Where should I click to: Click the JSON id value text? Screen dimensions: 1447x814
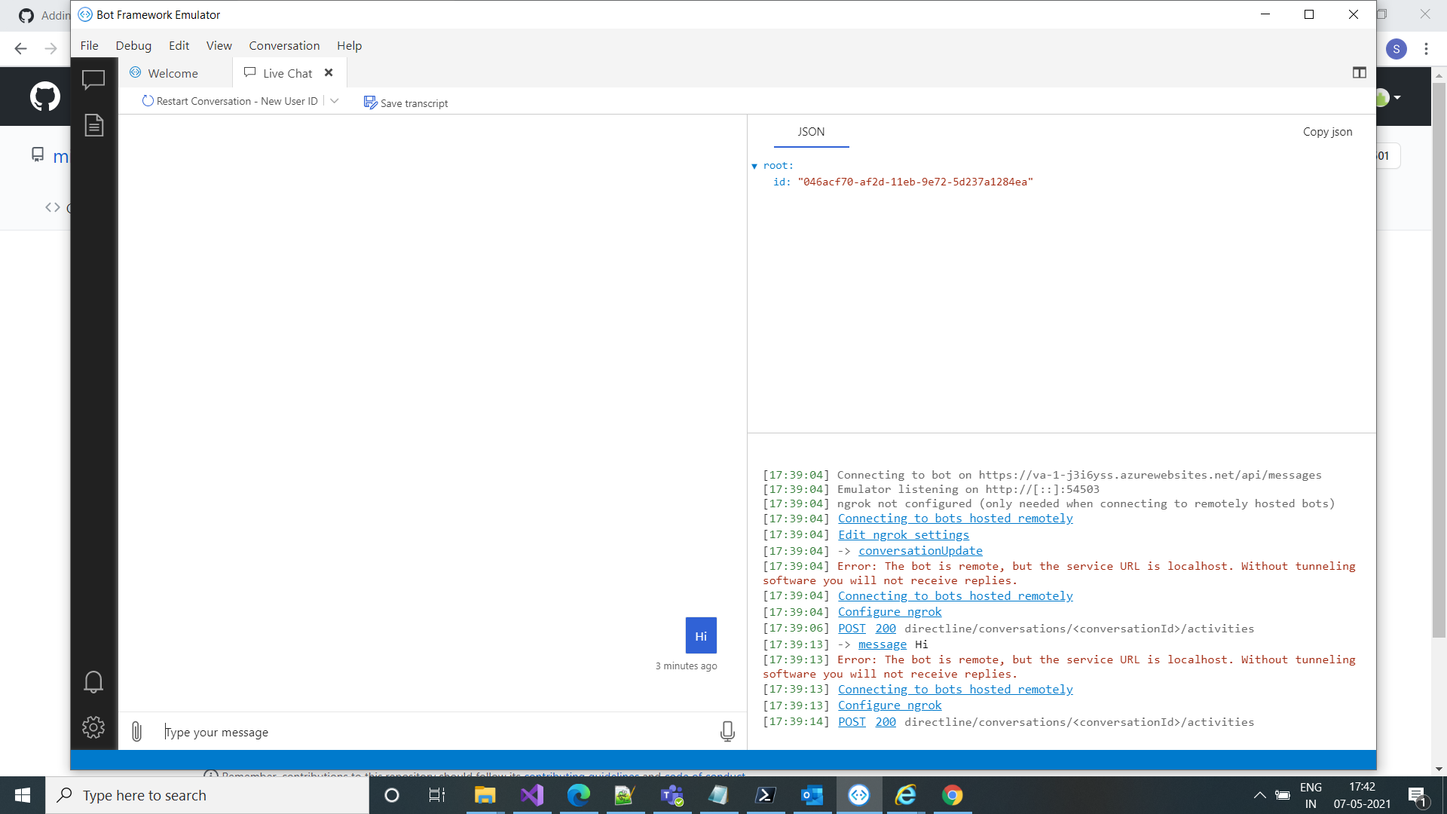pyautogui.click(x=915, y=182)
